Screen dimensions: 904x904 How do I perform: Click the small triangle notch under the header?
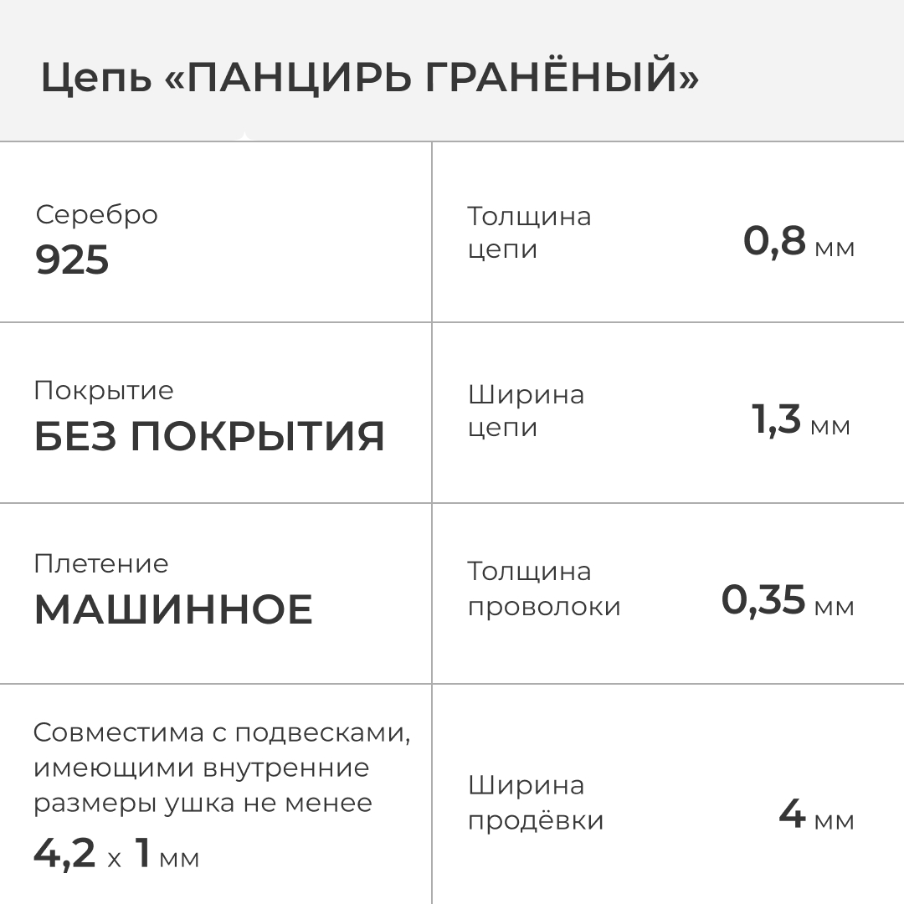coord(244,136)
